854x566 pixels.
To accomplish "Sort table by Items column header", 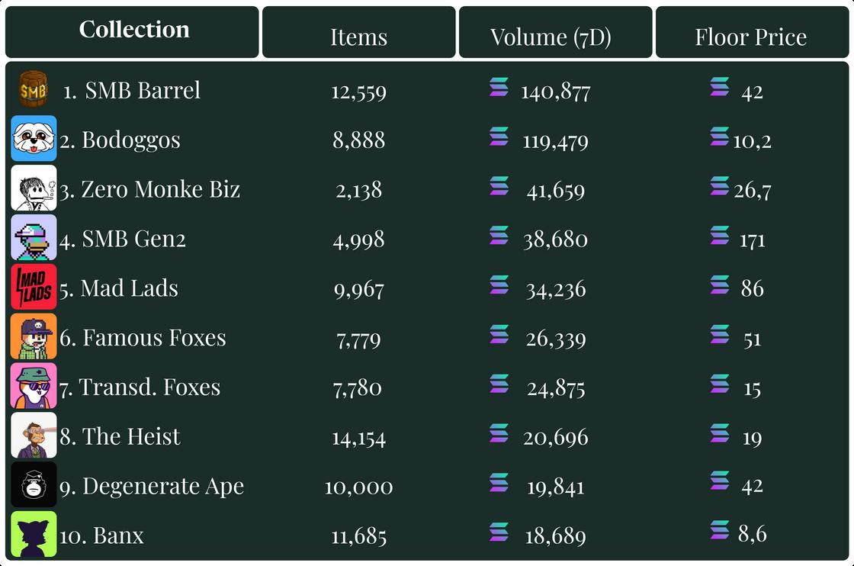I will pos(358,36).
